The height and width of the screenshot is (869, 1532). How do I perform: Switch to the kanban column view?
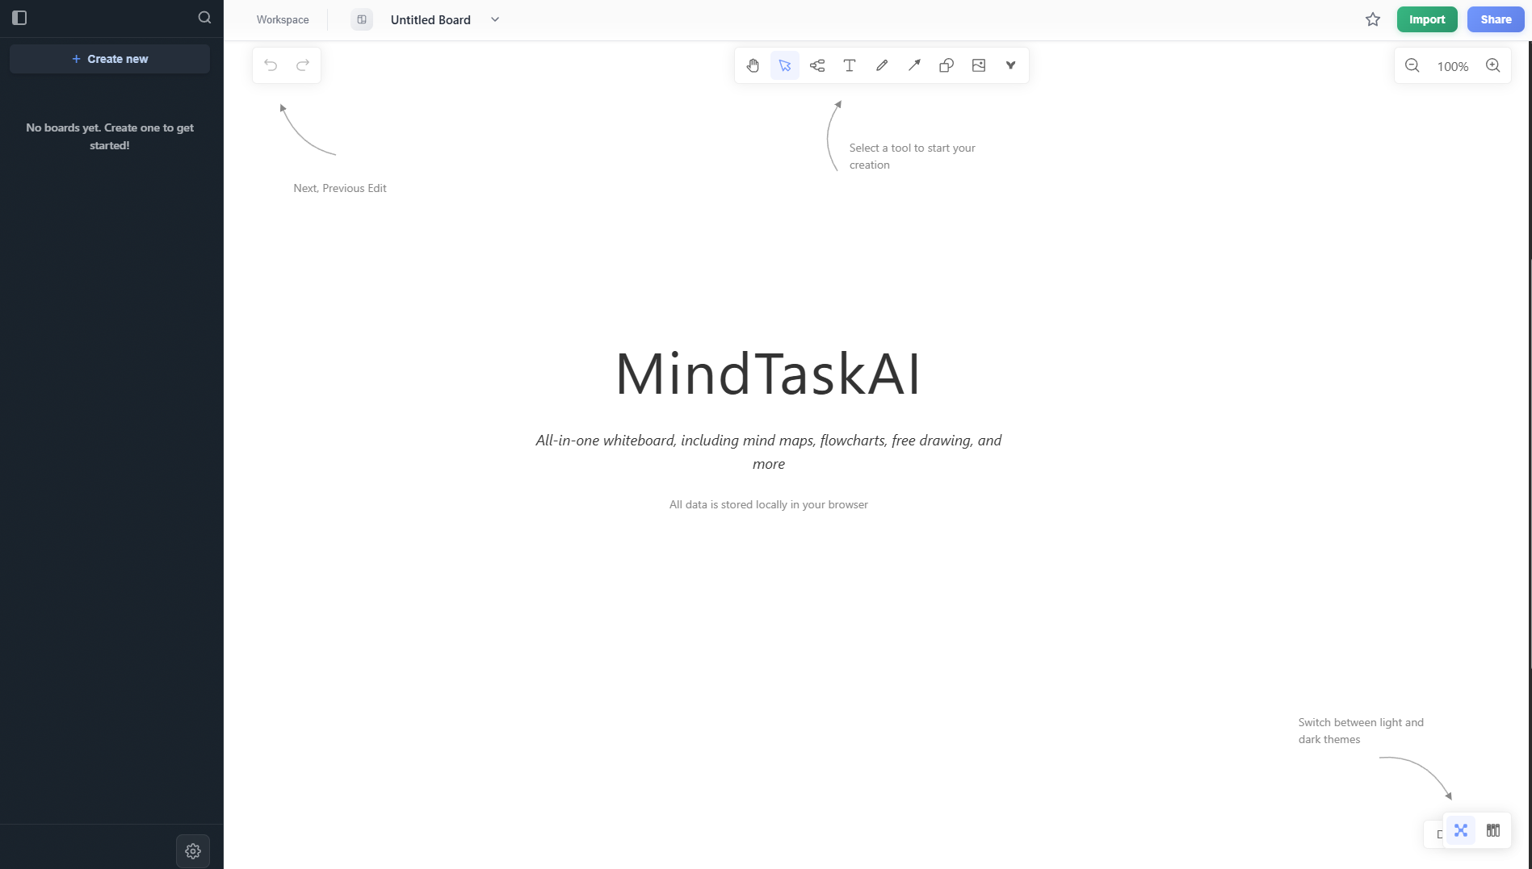pyautogui.click(x=1493, y=830)
